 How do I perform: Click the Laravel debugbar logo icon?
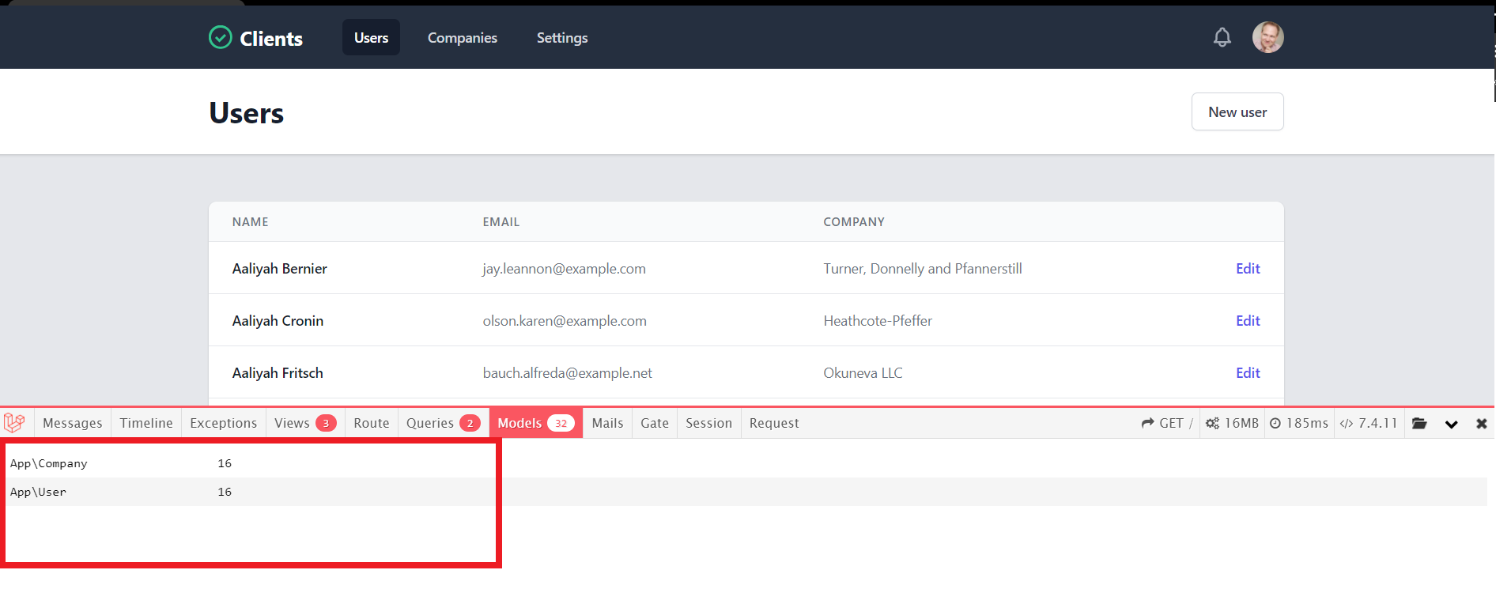click(x=15, y=423)
